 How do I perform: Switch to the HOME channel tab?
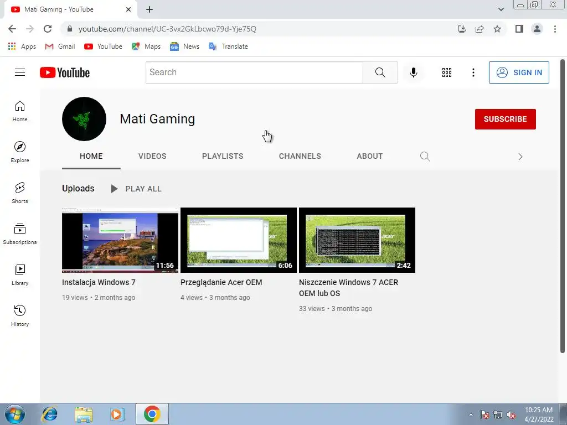tap(91, 156)
